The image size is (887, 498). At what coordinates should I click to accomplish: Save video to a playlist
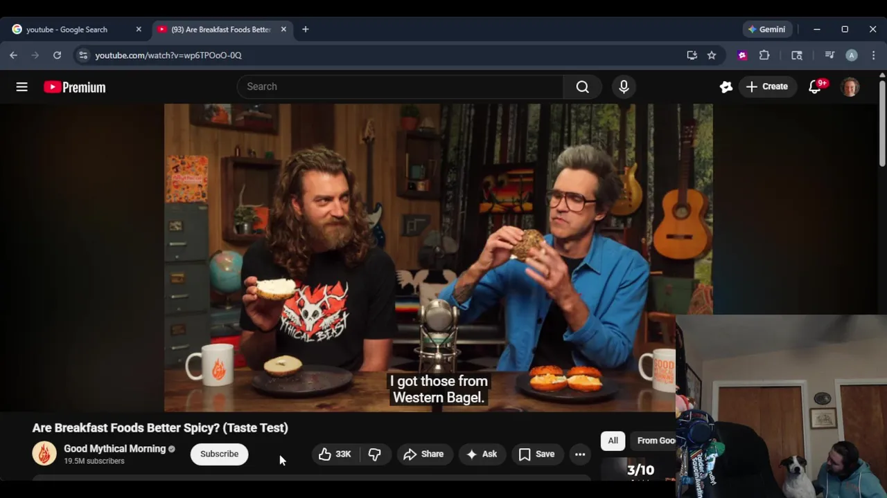[537, 454]
